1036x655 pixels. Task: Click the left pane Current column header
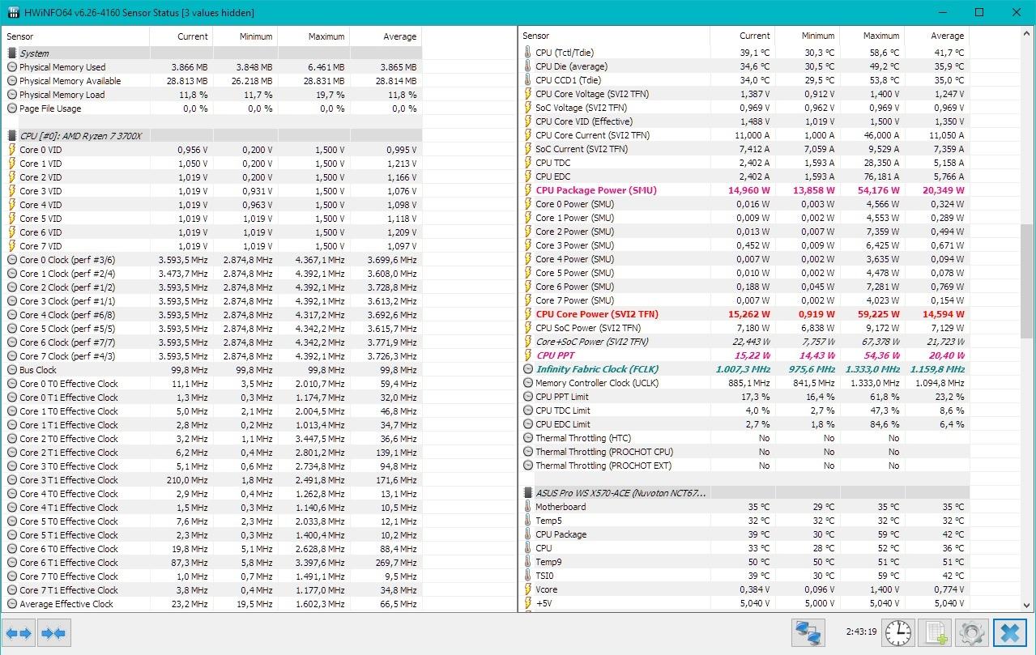pyautogui.click(x=181, y=36)
